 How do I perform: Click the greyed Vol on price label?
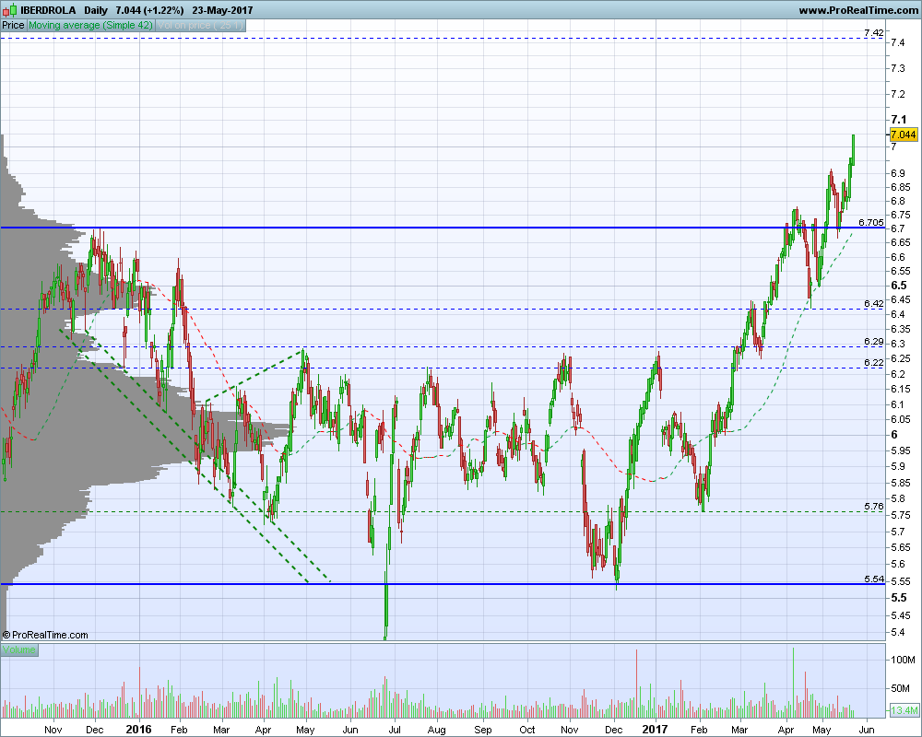[200, 25]
